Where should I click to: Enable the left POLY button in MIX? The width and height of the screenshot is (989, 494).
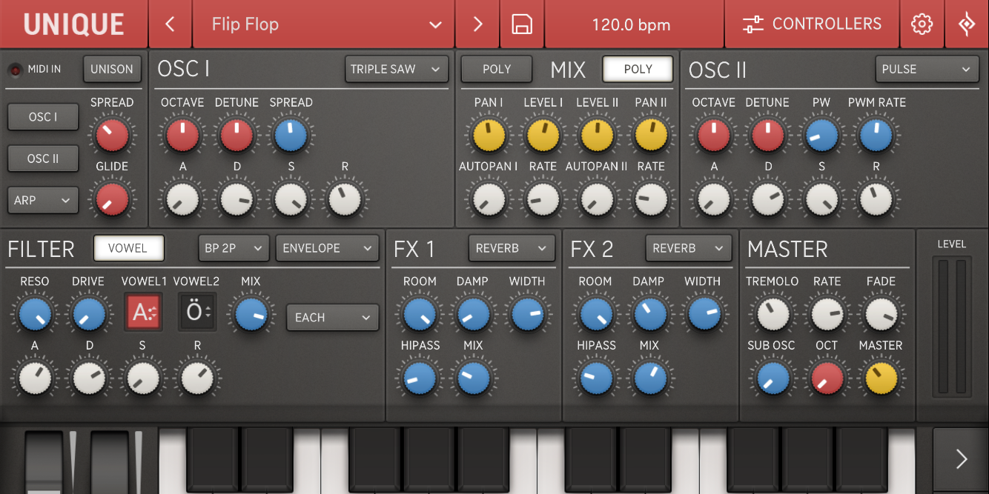pyautogui.click(x=497, y=69)
